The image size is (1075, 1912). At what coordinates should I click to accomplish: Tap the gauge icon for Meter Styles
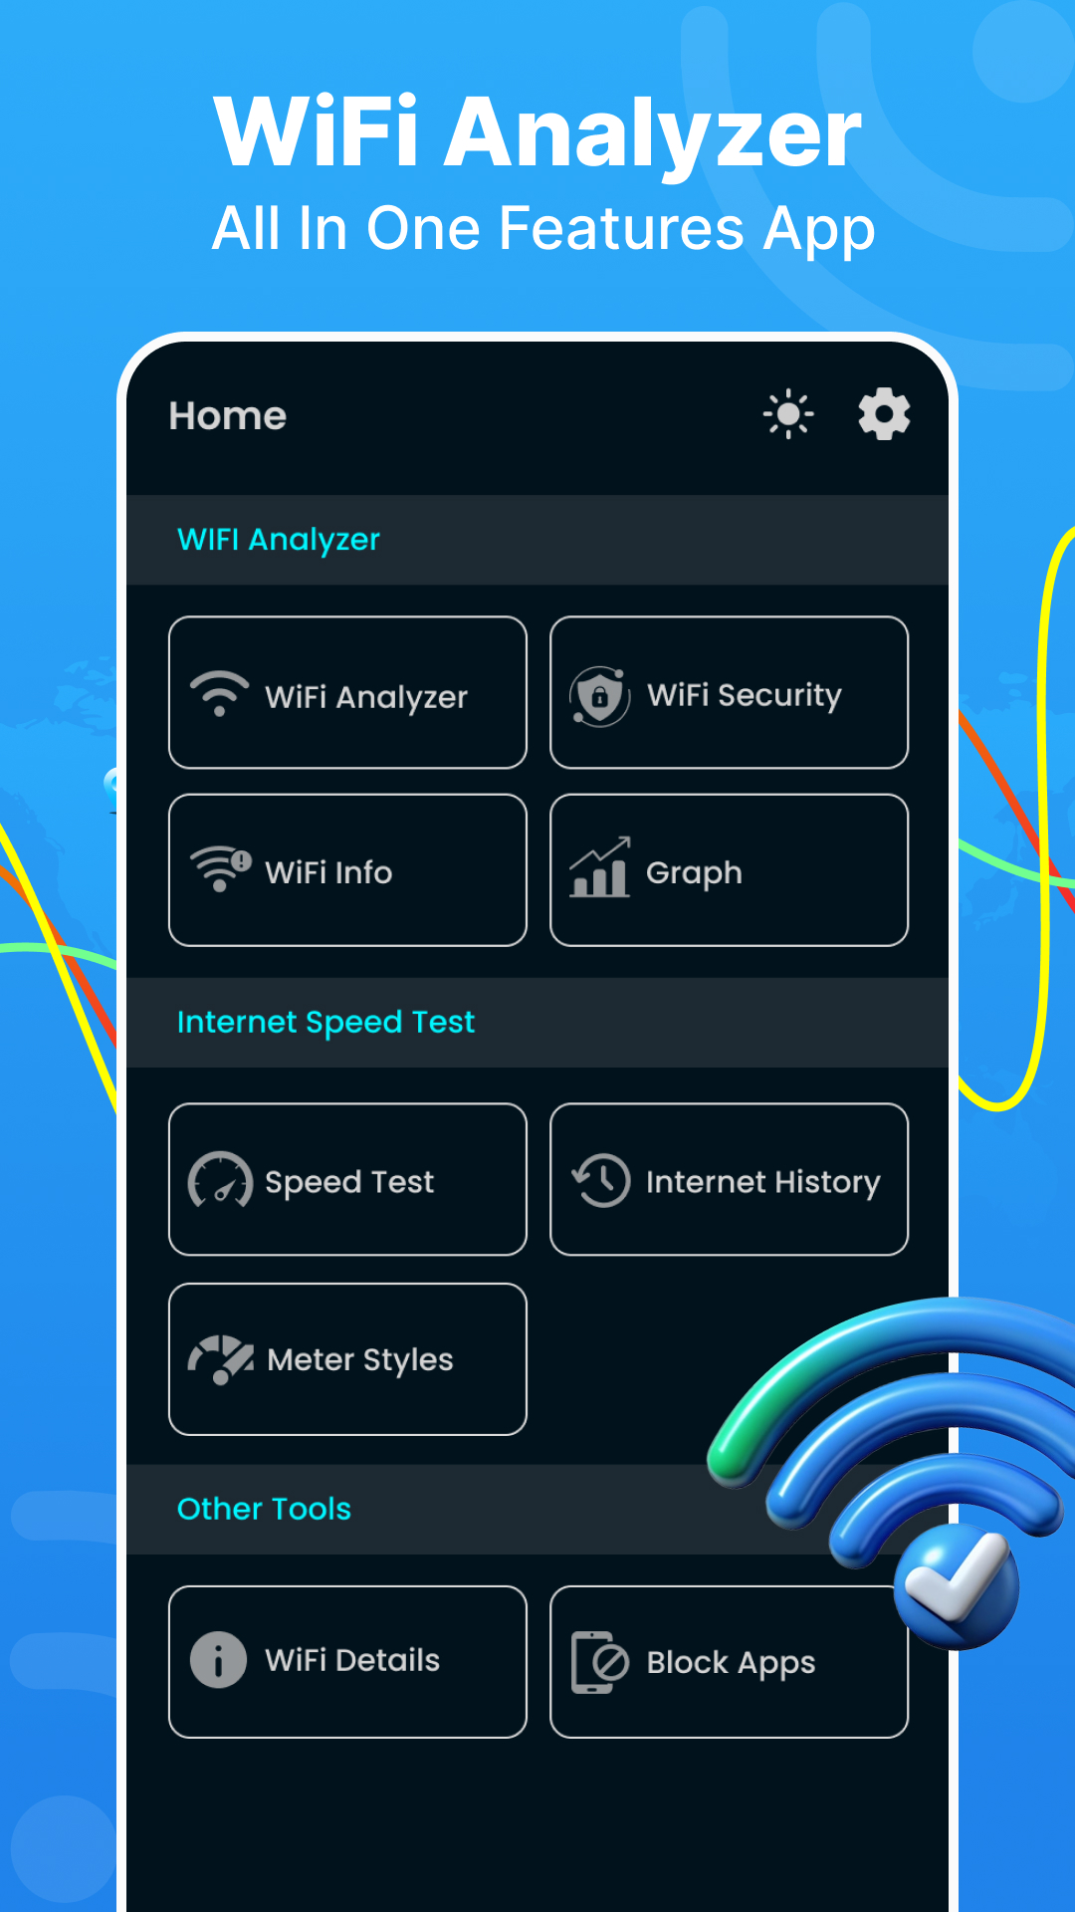(221, 1358)
